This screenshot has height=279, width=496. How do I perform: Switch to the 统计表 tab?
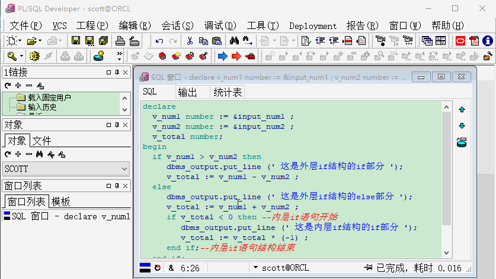click(x=228, y=92)
